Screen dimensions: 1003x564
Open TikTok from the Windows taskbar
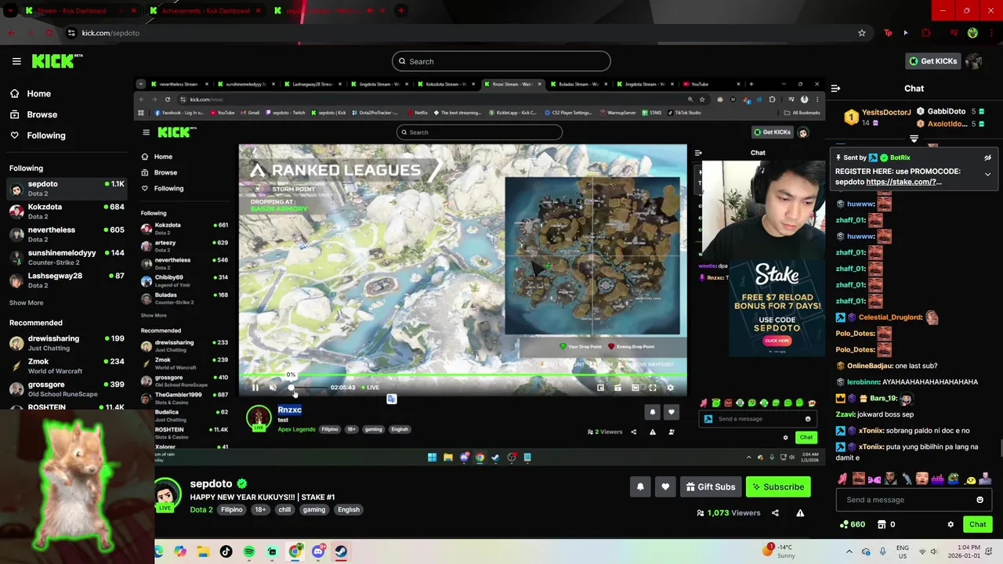(x=226, y=551)
